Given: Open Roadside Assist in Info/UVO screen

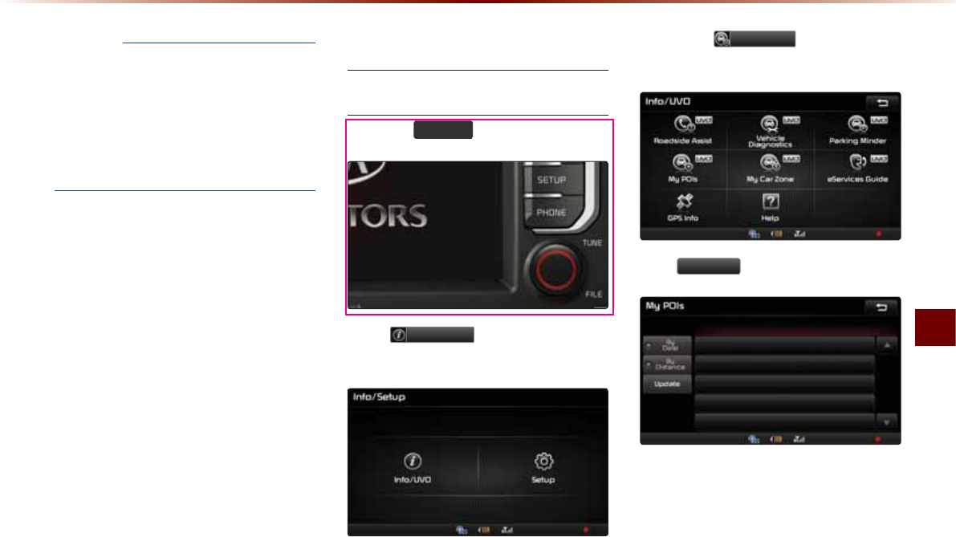Looking at the screenshot, I should pyautogui.click(x=683, y=131).
